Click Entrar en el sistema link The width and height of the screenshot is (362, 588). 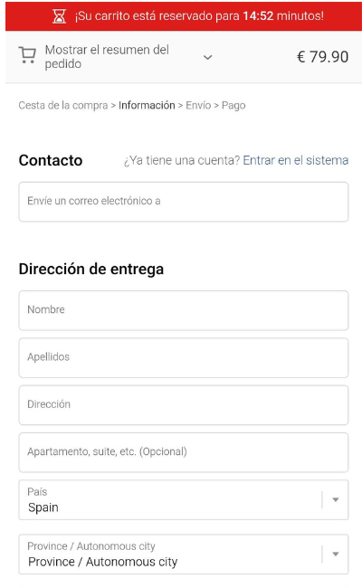(296, 160)
